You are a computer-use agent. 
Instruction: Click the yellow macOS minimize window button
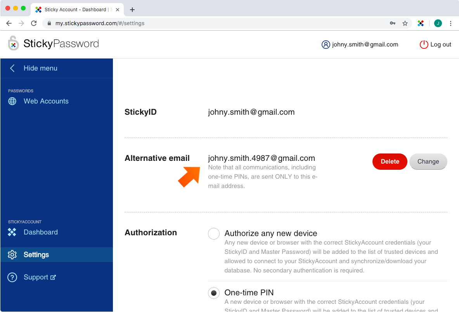pyautogui.click(x=16, y=8)
